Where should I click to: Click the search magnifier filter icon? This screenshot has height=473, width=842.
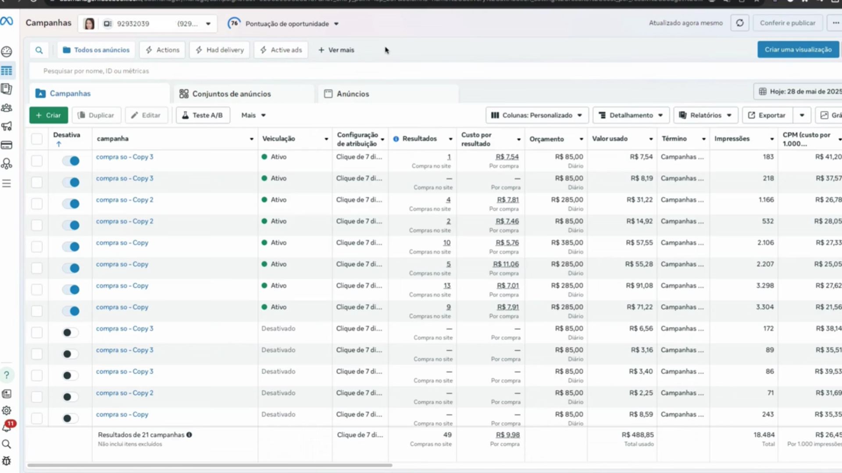click(x=39, y=50)
